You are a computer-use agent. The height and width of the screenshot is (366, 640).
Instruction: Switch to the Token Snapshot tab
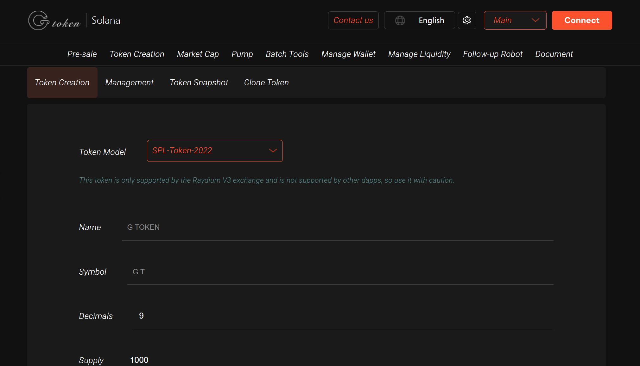pos(199,82)
